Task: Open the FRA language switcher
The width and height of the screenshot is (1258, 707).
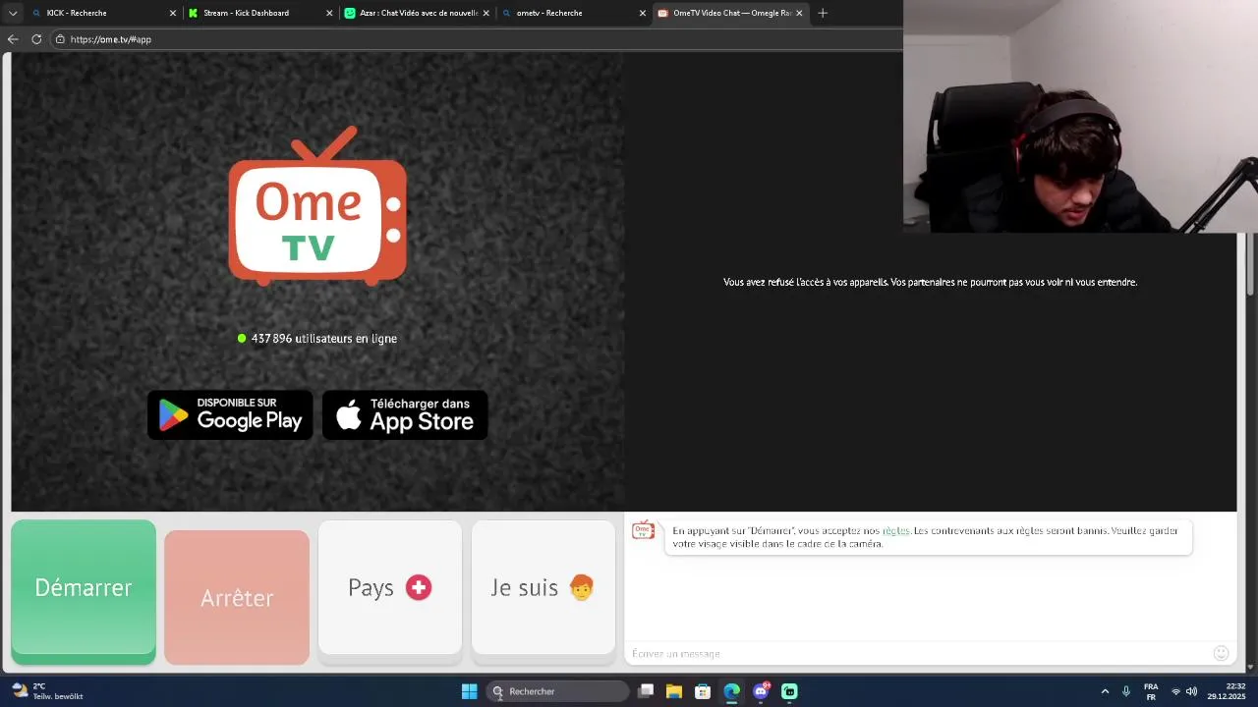Action: (1151, 691)
